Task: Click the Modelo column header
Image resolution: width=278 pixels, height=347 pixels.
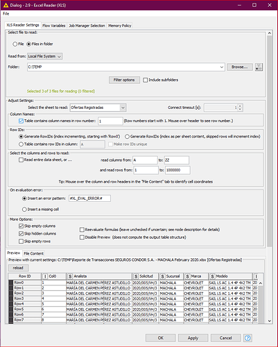Action: pyautogui.click(x=230, y=276)
